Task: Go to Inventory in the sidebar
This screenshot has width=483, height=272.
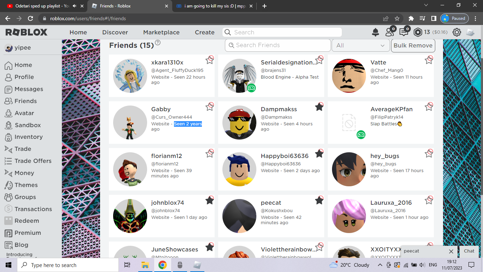Action: 28,137
